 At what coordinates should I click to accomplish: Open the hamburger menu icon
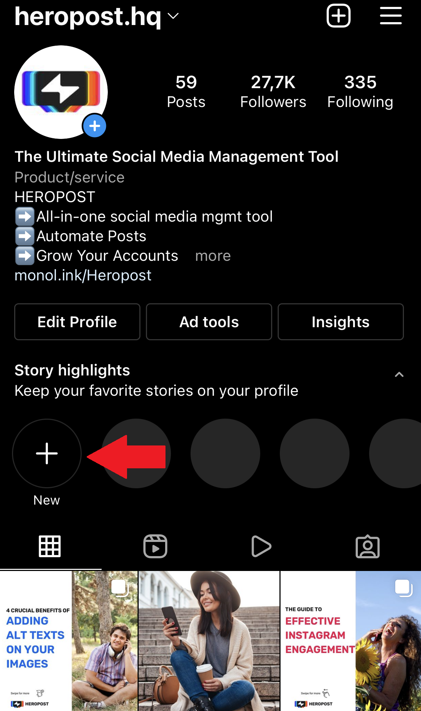click(x=391, y=16)
